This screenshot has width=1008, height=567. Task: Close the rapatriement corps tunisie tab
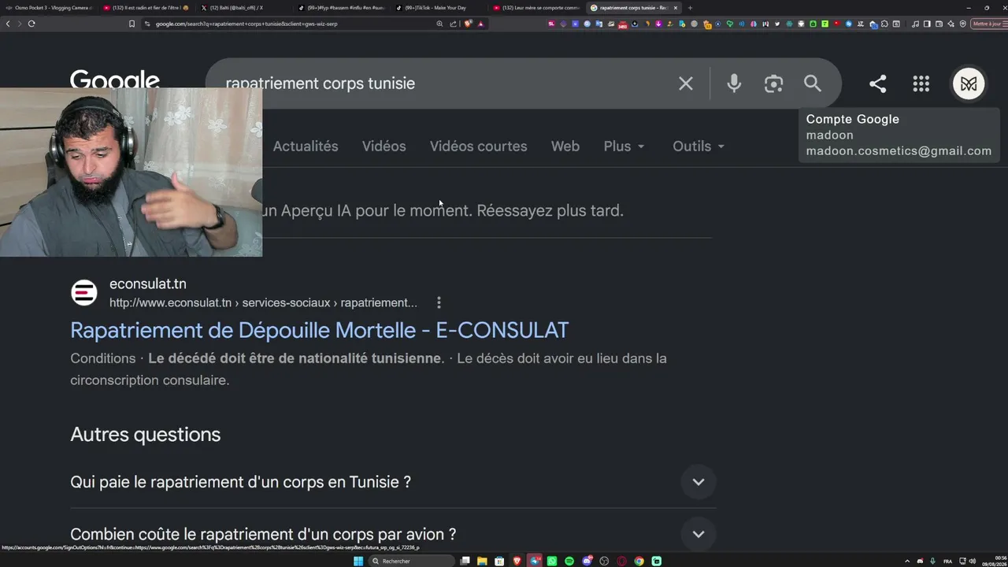(675, 8)
